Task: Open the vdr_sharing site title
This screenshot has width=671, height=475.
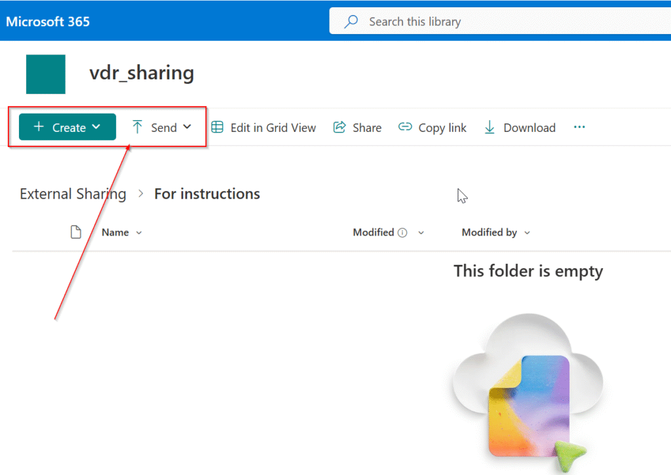Action: 142,73
